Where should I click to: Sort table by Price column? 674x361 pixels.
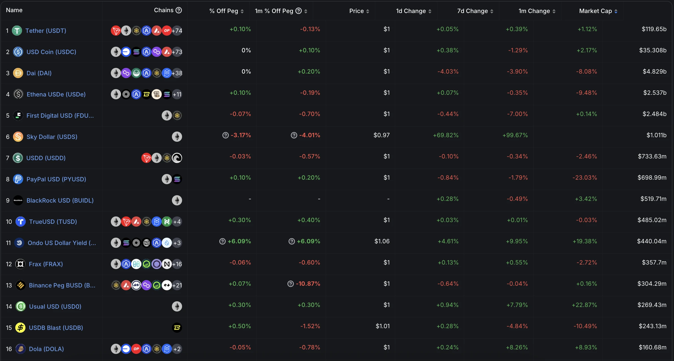tap(359, 11)
